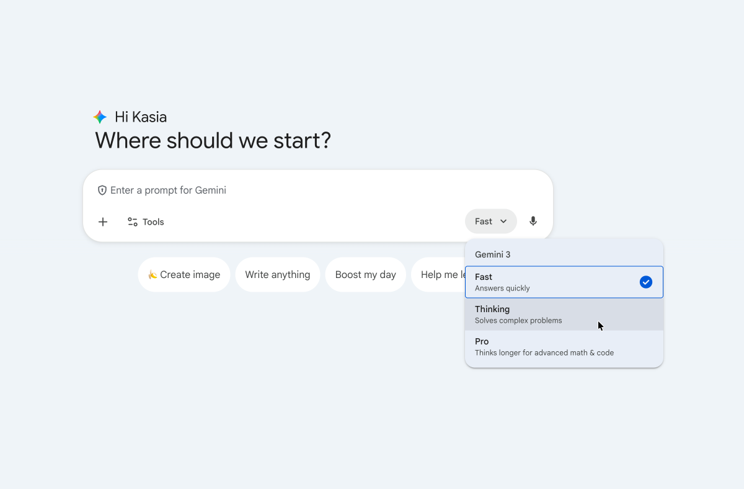Click Thinks longer for advanced math & code
744x489 pixels.
[x=544, y=353]
